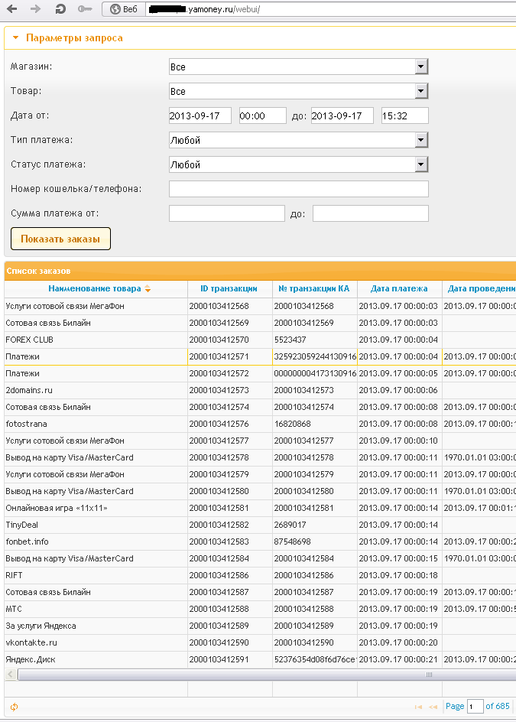Image resolution: width=516 pixels, height=722 pixels.
Task: Click КА transaction number 2689017
Action: point(290,525)
